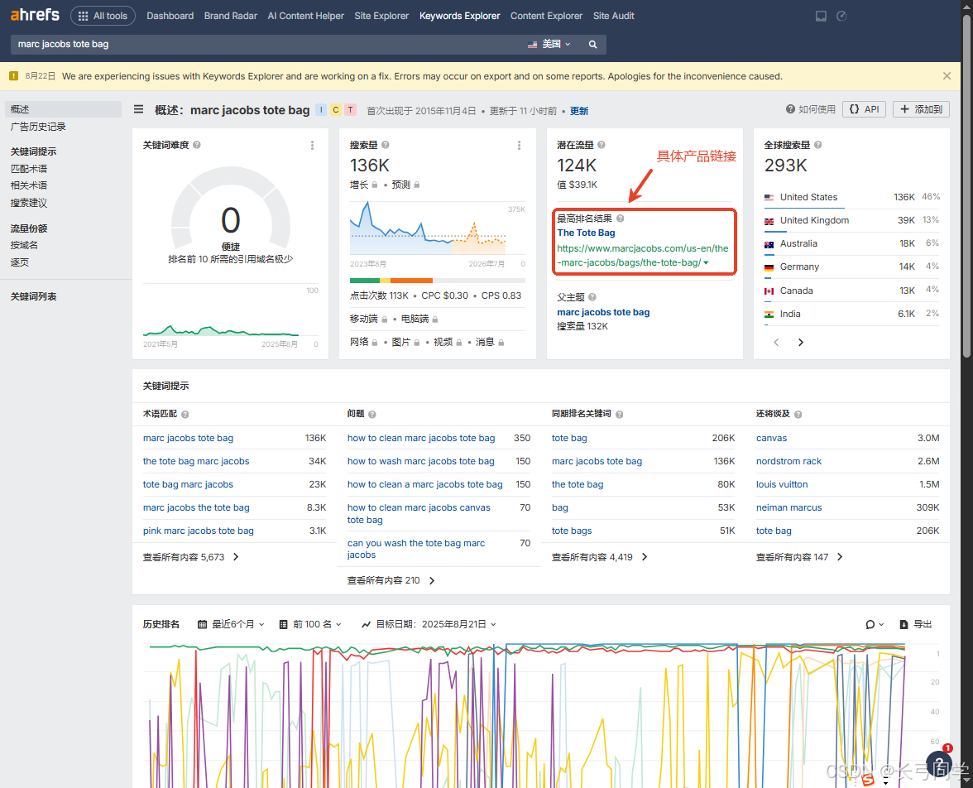973x788 pixels.
Task: Expand 查看所有内容 4,419 list
Action: pos(599,557)
